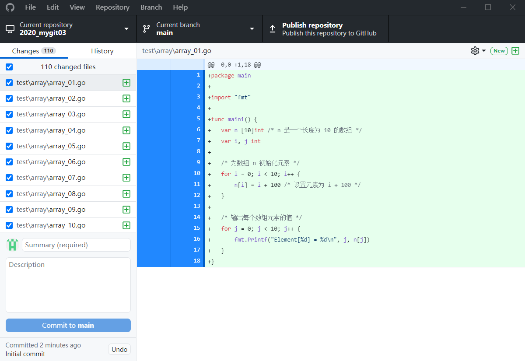Open the View menu

[77, 7]
